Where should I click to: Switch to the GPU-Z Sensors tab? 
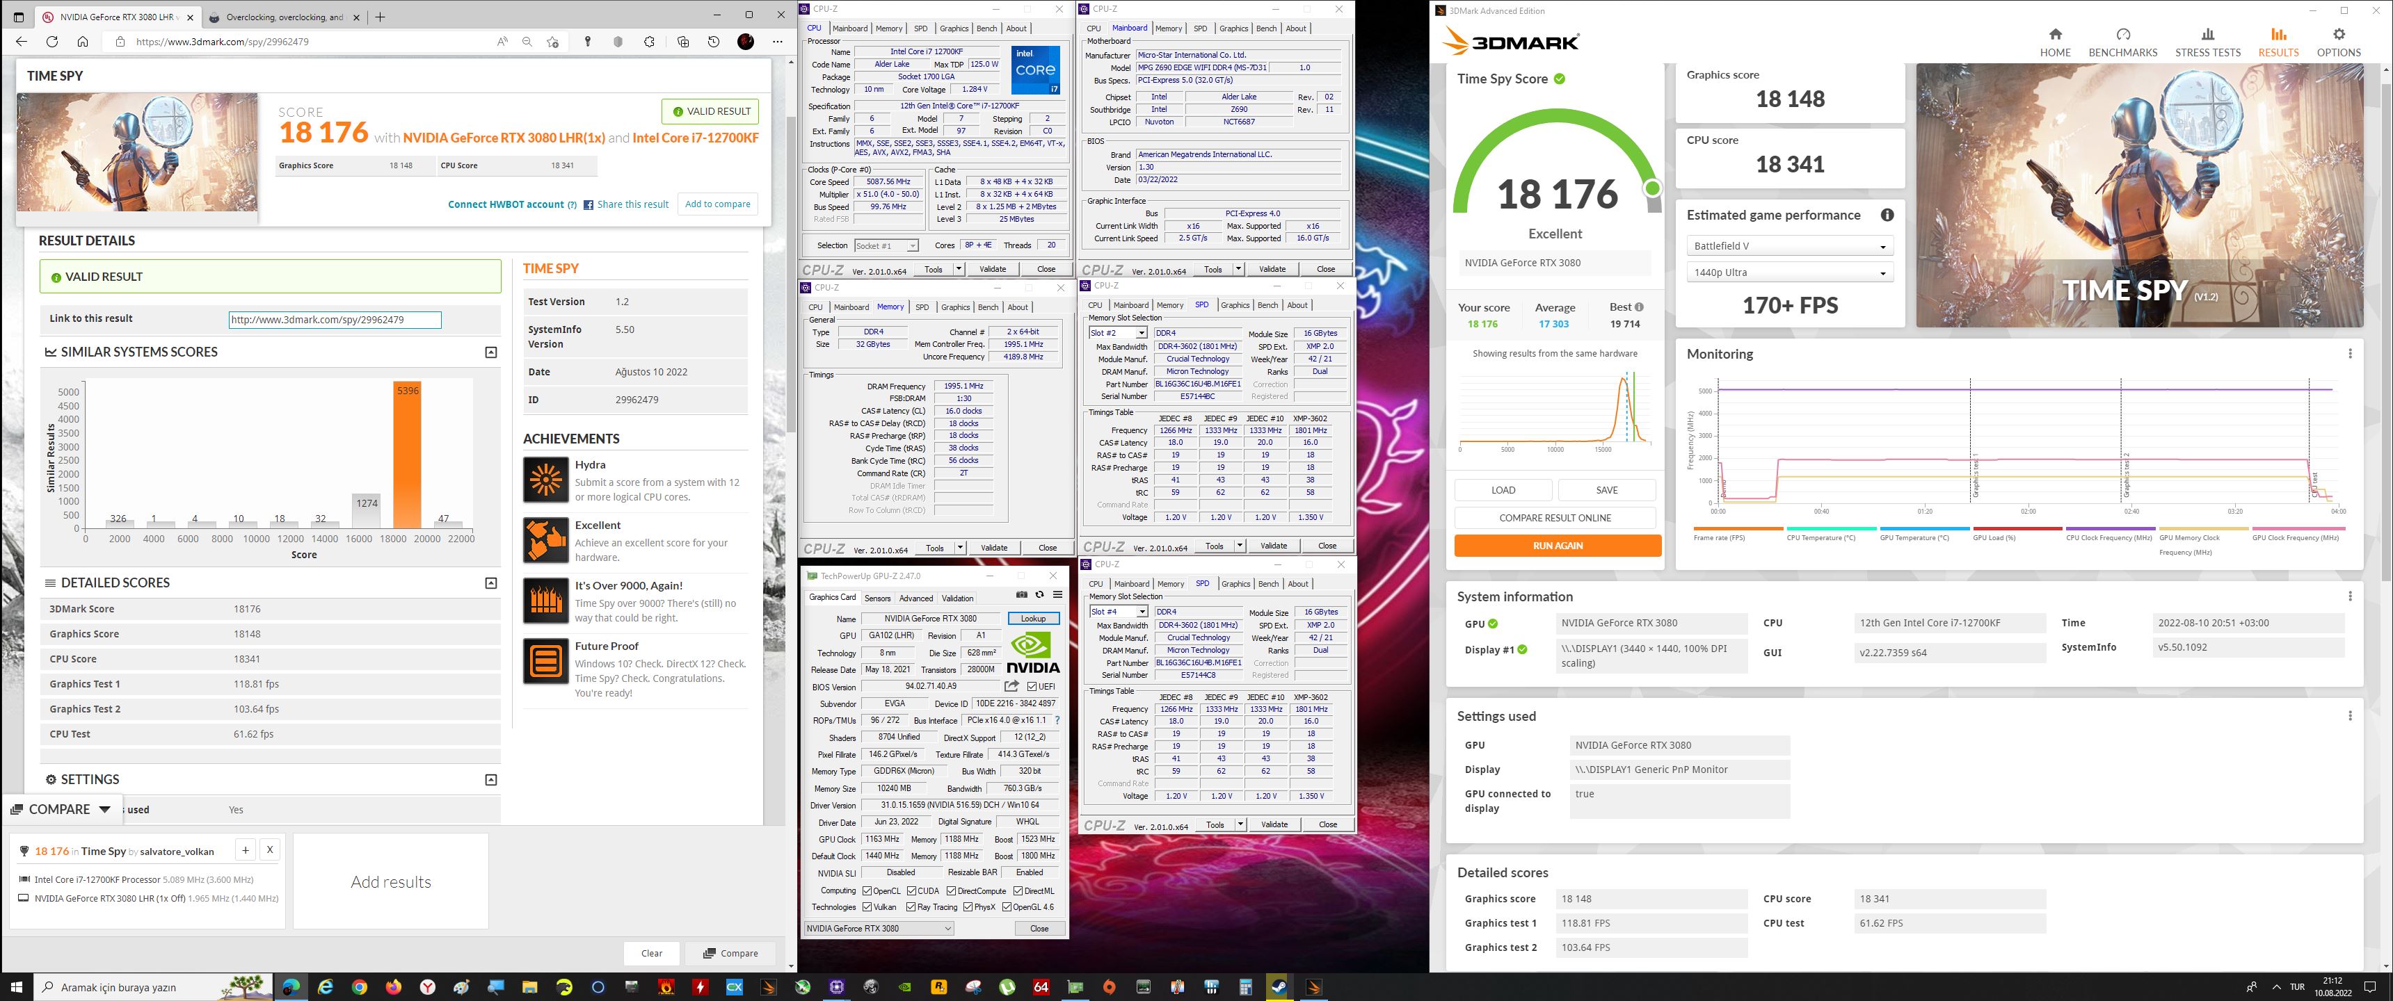pos(877,598)
